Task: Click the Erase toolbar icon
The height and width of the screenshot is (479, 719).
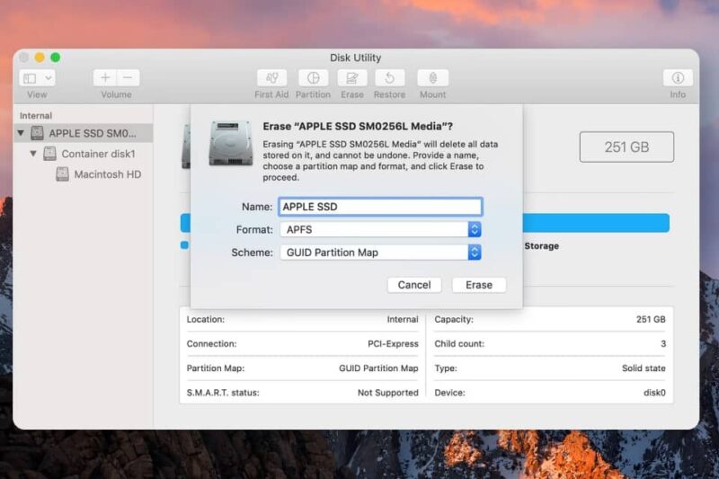Action: 352,78
